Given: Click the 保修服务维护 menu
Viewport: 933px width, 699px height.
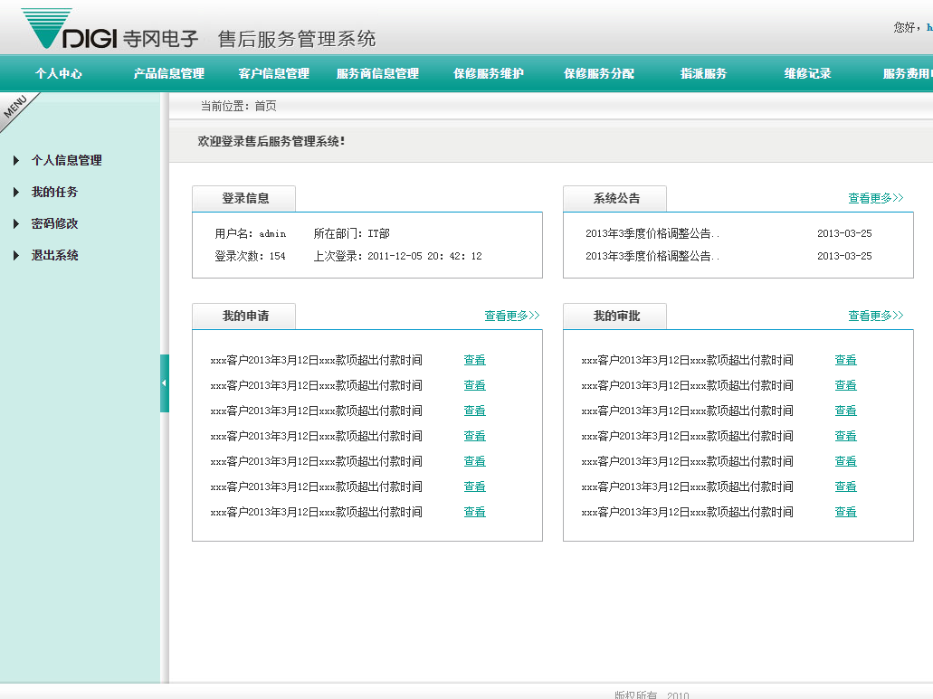Looking at the screenshot, I should coord(489,74).
